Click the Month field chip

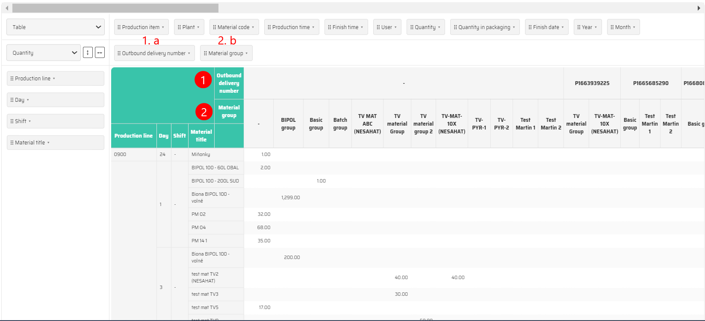tap(623, 27)
